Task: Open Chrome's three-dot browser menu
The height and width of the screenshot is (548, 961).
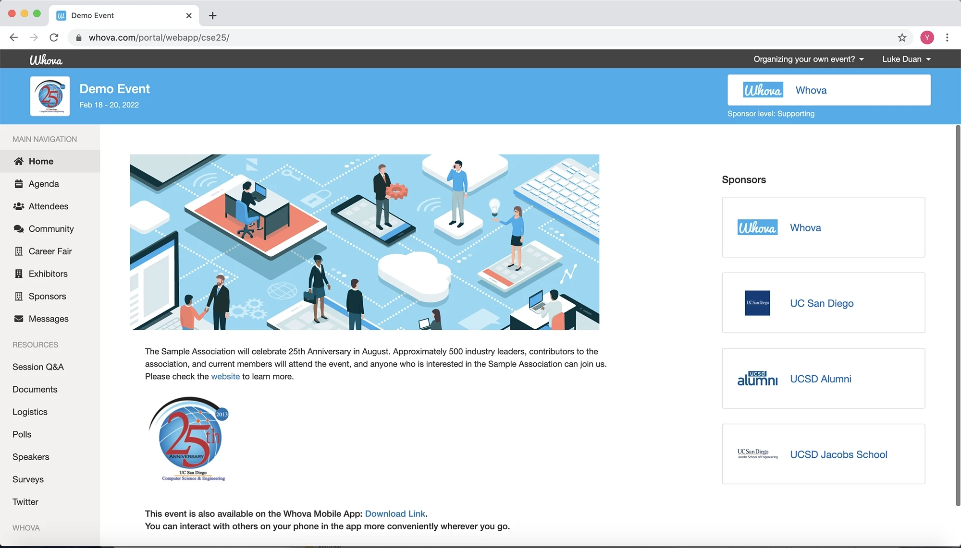Action: (947, 37)
